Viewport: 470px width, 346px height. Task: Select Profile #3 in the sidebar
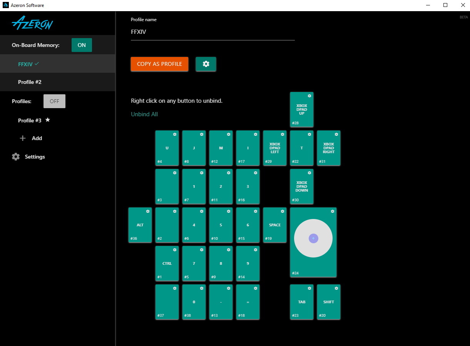(30, 120)
